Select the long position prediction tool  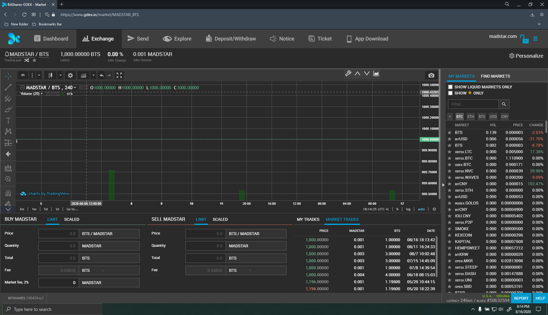pyautogui.click(x=8, y=143)
